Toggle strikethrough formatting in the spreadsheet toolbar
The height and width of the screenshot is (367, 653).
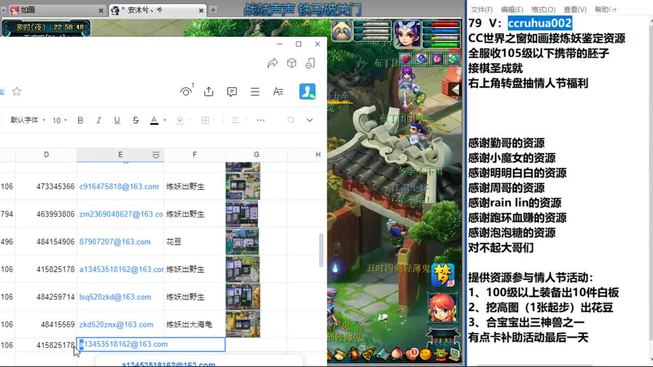[135, 120]
